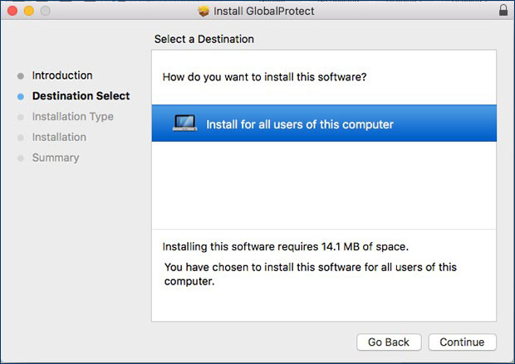Click the blue bullet beside Destination Select
This screenshot has height=364, width=515.
pyautogui.click(x=21, y=96)
